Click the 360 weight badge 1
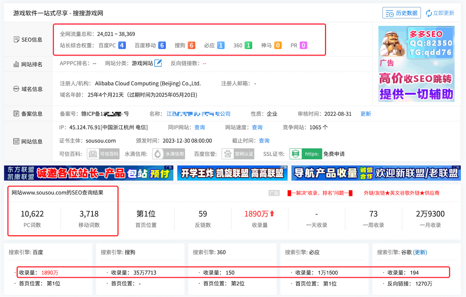Image resolution: width=466 pixels, height=297 pixels. click(248, 45)
